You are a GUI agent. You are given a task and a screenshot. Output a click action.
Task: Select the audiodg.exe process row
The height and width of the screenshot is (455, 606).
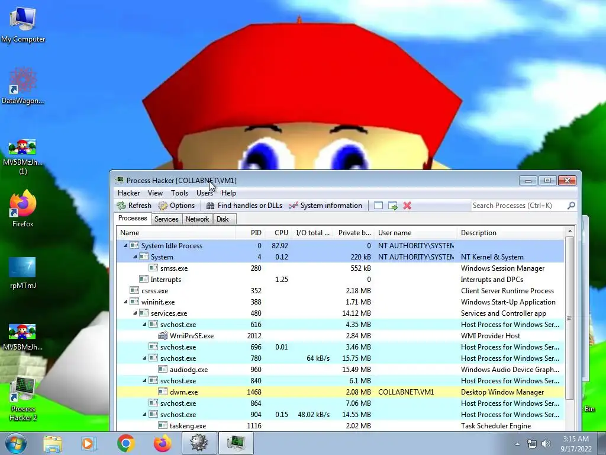tap(340, 370)
